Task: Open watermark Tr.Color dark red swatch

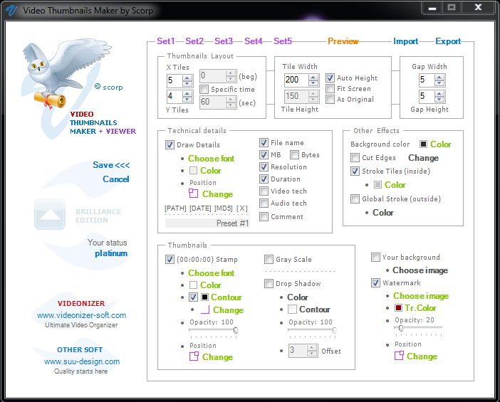Action: pyautogui.click(x=398, y=307)
